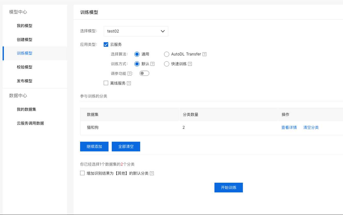This screenshot has width=343, height=215.
Task: Uncheck the 云服务 checkbox
Action: click(x=106, y=44)
